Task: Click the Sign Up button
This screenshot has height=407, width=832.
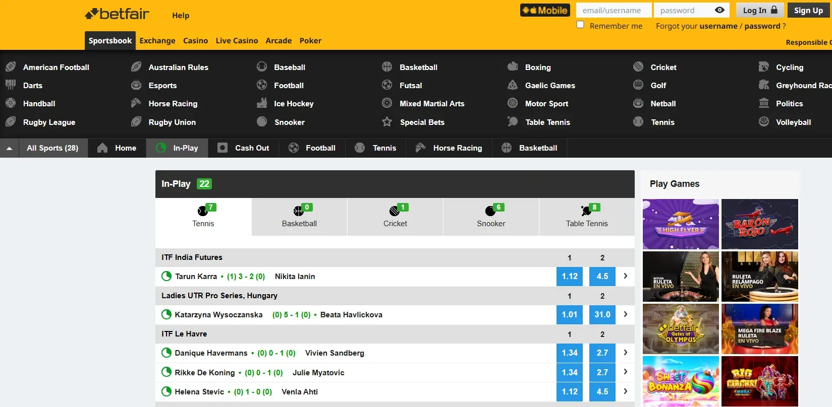Action: click(808, 10)
